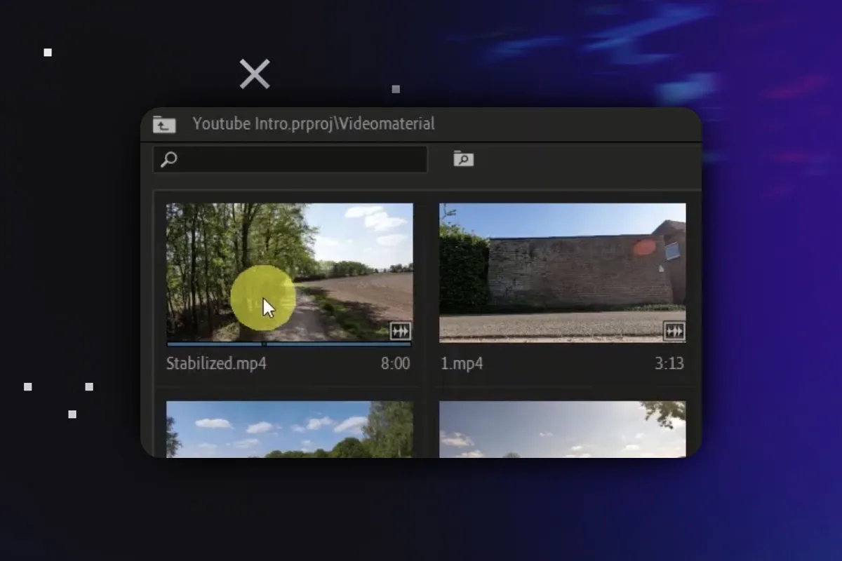Click the scrub bar under Stabilized.mp4

(x=289, y=344)
